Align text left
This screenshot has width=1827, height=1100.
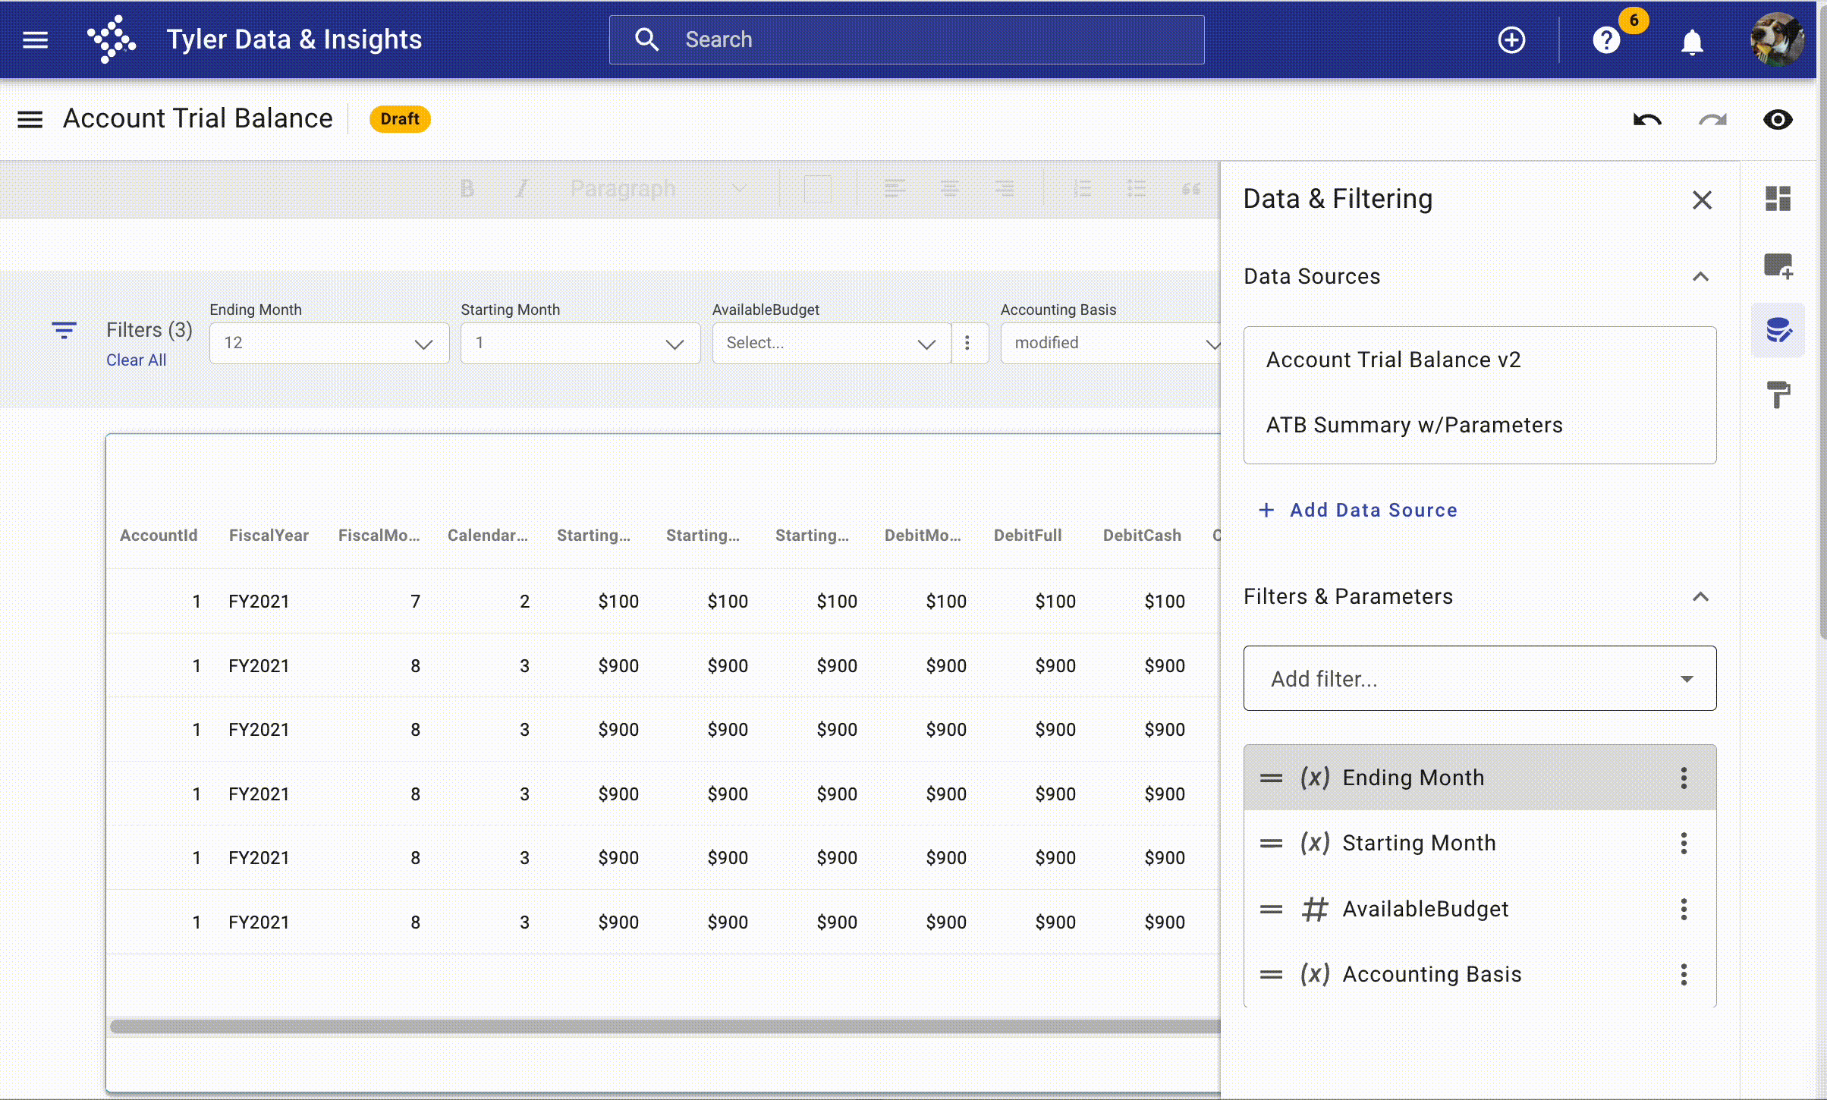coord(895,189)
